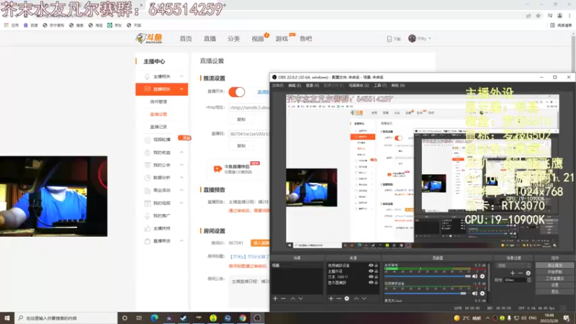
Task: Remove the selected source with the minus icon
Action: pos(338,299)
